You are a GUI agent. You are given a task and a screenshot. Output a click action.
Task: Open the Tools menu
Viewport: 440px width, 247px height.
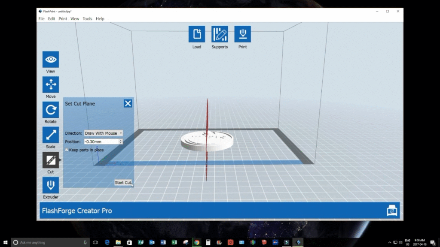87,19
